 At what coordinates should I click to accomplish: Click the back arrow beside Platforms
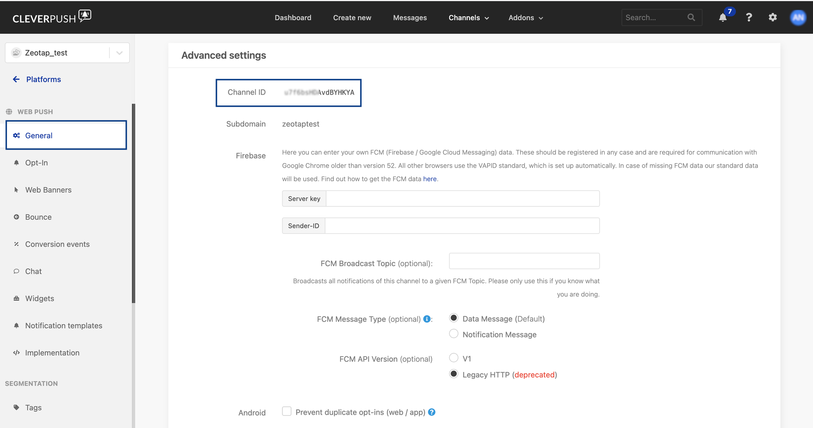(x=16, y=79)
